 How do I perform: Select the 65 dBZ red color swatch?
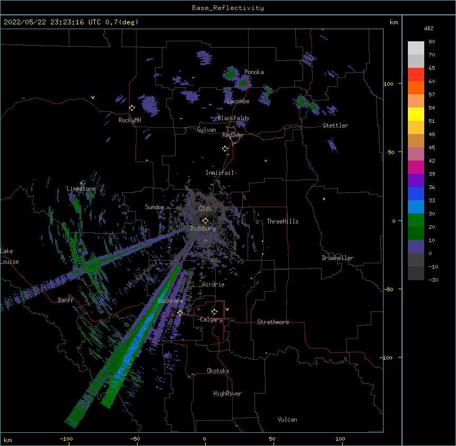coord(416,75)
